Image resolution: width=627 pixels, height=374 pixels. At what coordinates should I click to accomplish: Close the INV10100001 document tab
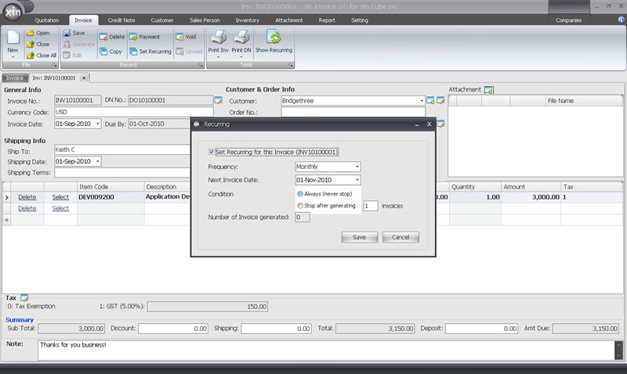point(84,77)
